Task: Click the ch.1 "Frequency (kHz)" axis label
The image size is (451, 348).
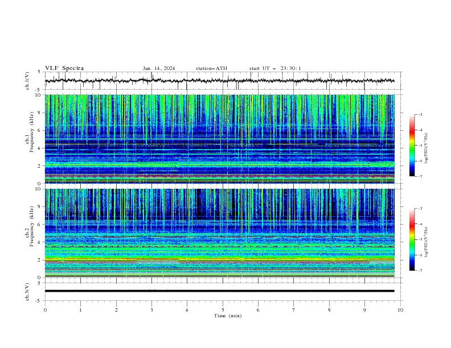Action: click(x=31, y=132)
